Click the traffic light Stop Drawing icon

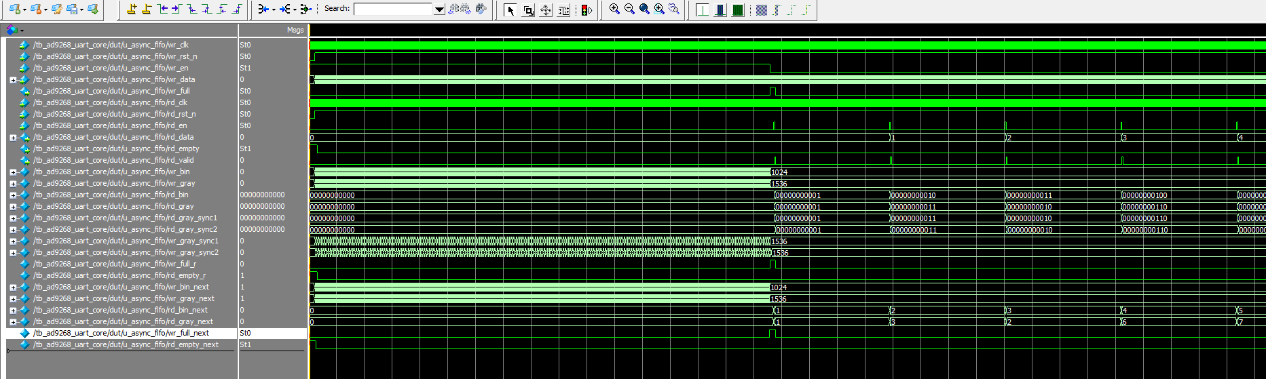[587, 9]
